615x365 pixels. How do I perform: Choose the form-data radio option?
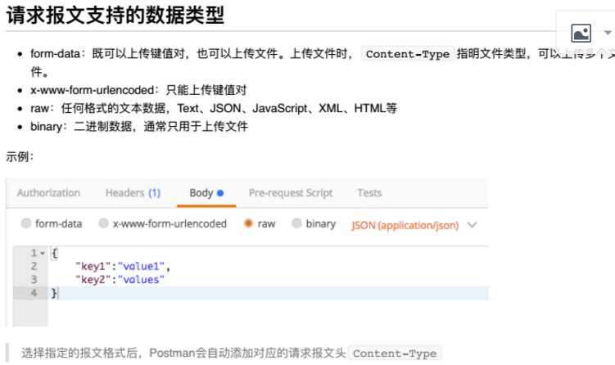[26, 223]
